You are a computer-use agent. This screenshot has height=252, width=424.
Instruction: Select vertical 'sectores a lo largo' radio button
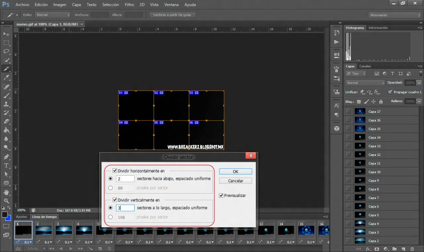pyautogui.click(x=110, y=208)
